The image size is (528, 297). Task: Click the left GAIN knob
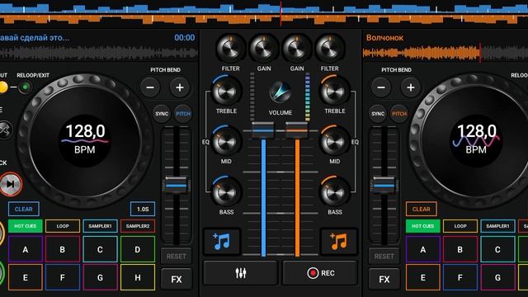click(x=264, y=49)
